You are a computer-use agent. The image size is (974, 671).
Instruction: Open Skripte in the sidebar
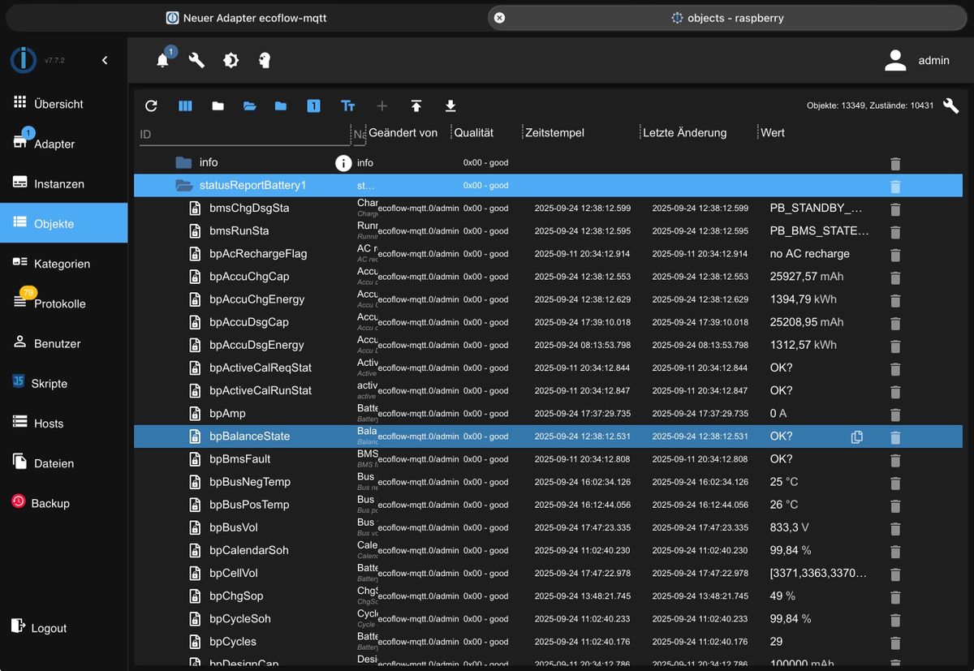[x=63, y=383]
